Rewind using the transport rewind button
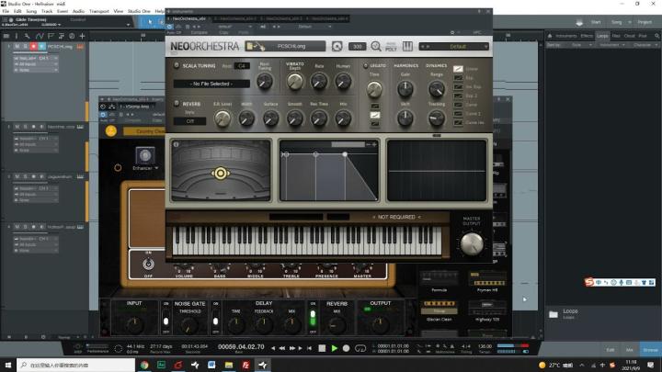 282,348
